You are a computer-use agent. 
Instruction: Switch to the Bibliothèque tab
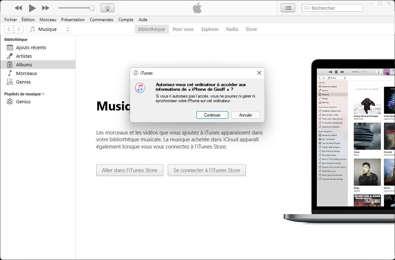pos(152,29)
